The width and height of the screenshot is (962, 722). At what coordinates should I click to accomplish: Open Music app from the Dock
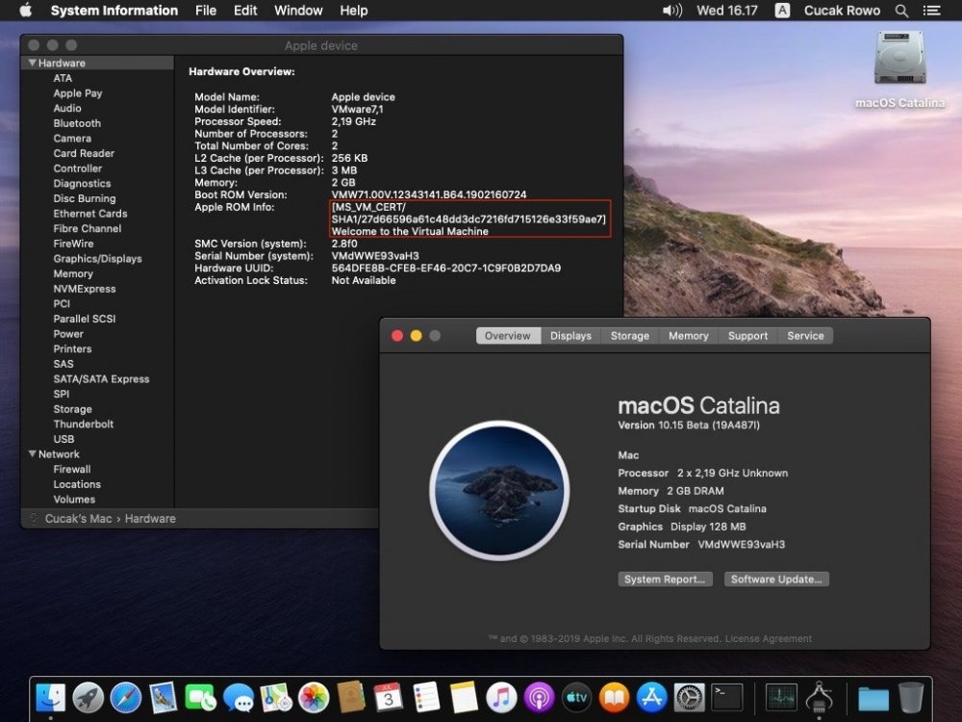pos(501,698)
